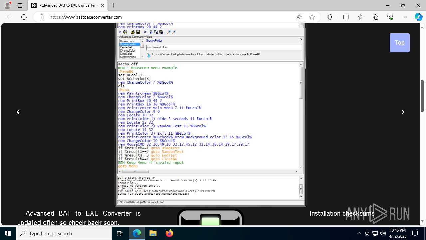Viewport: 426px width, 240px height.
Task: Click the ':MenuBG' label line
Action: click(126, 71)
